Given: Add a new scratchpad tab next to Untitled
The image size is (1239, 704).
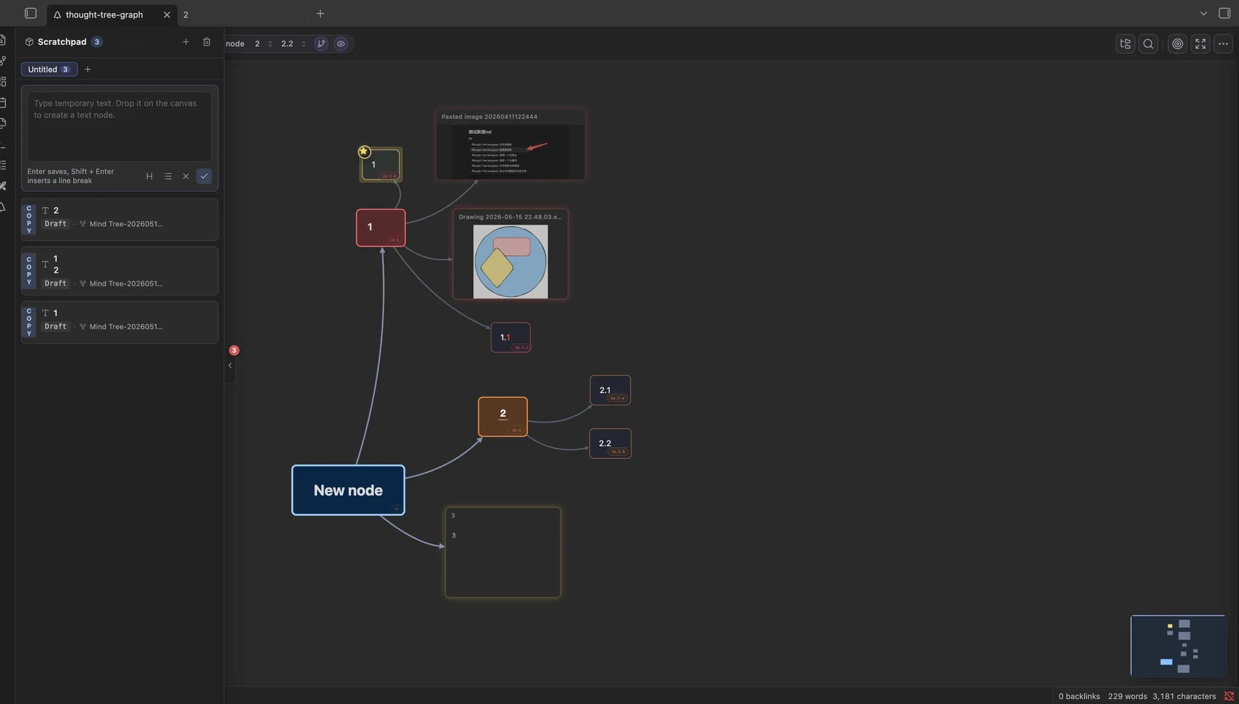Looking at the screenshot, I should [x=88, y=69].
